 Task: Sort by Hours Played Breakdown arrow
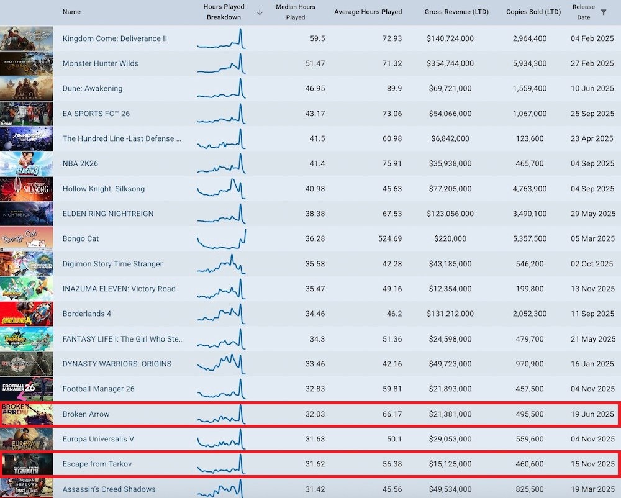(260, 12)
